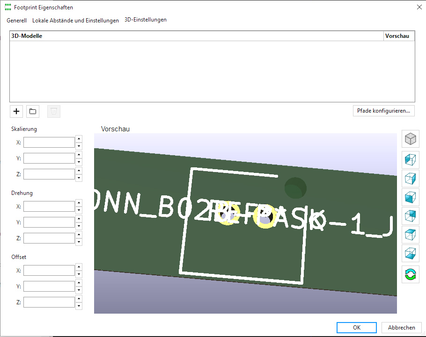426x337 pixels.
Task: Open Lokale Abstände und Einstellungen tab
Action: tap(75, 21)
